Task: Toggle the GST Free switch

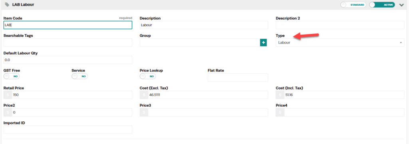Action: (x=12, y=76)
